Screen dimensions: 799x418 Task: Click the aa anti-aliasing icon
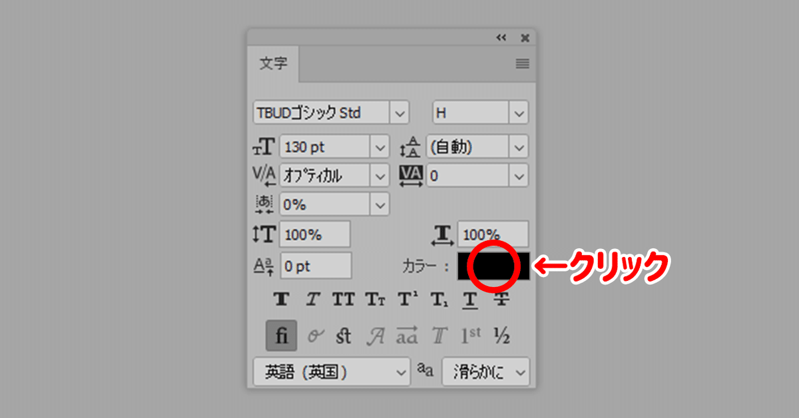[x=425, y=371]
